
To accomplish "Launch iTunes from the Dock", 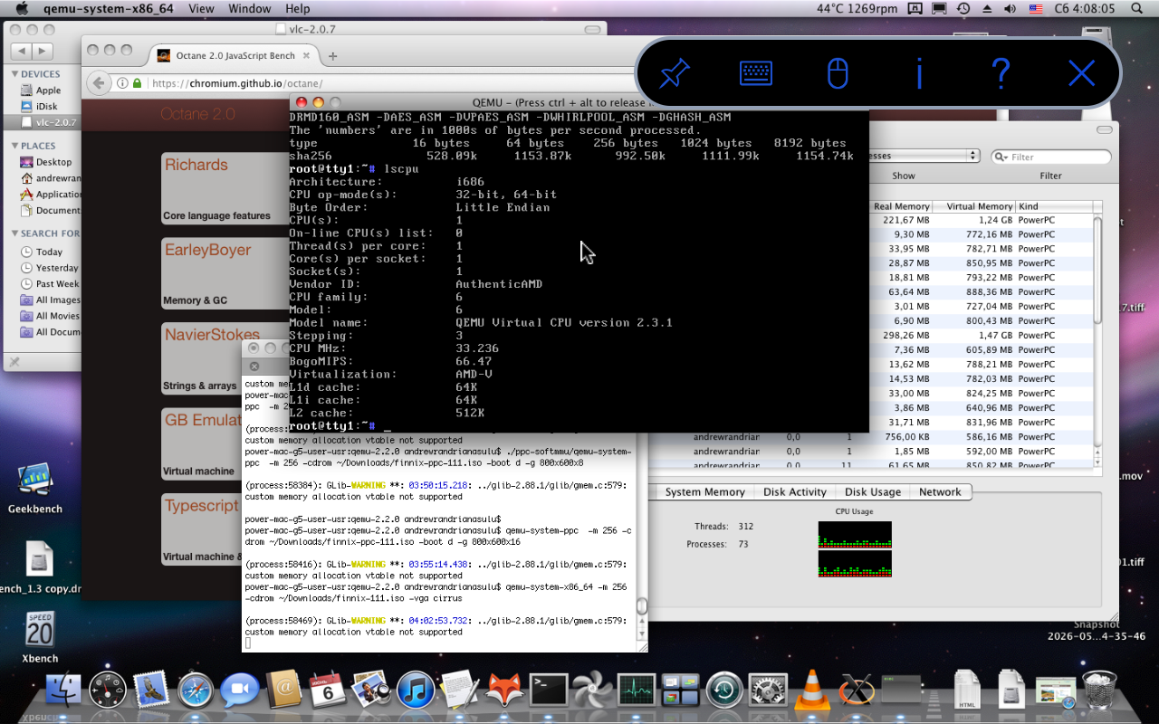I will 416,690.
